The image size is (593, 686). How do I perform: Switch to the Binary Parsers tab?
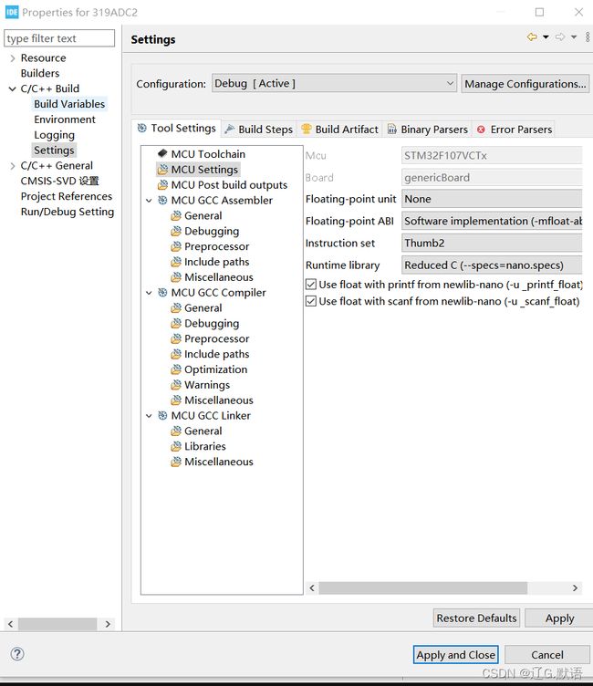pos(428,129)
